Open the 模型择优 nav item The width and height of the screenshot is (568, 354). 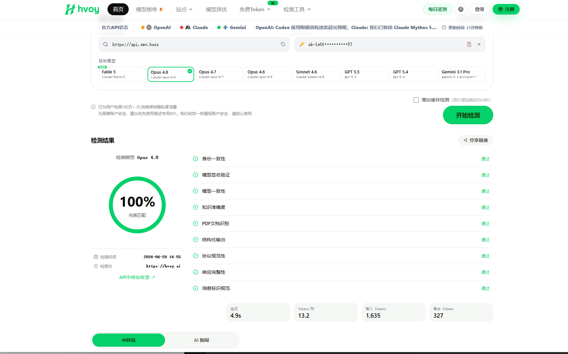click(216, 9)
